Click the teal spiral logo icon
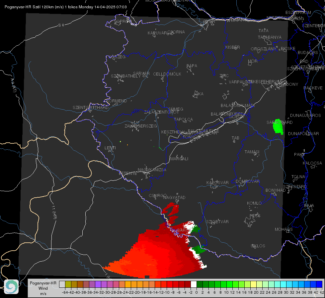This screenshot has width=325, height=298. [x=11, y=287]
